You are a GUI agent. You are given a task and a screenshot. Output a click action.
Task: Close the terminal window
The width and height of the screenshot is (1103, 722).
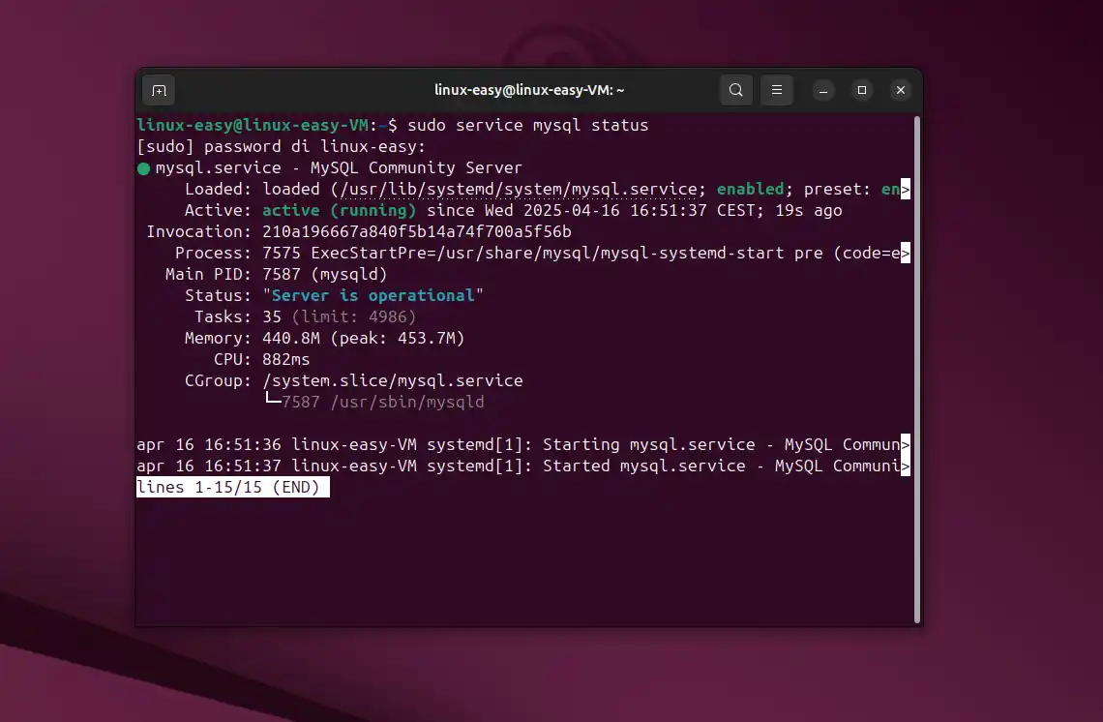click(x=901, y=90)
